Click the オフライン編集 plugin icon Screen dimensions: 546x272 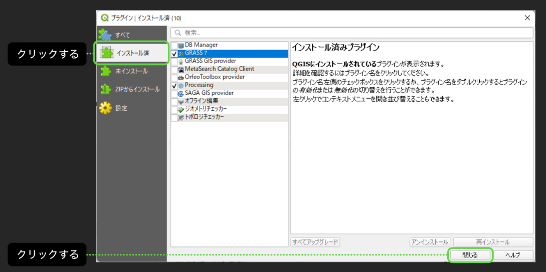pos(181,102)
